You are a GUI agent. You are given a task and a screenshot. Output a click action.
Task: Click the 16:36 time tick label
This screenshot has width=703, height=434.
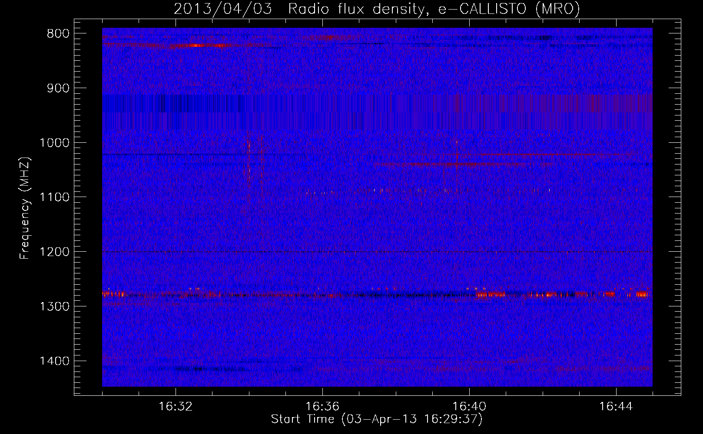[322, 407]
